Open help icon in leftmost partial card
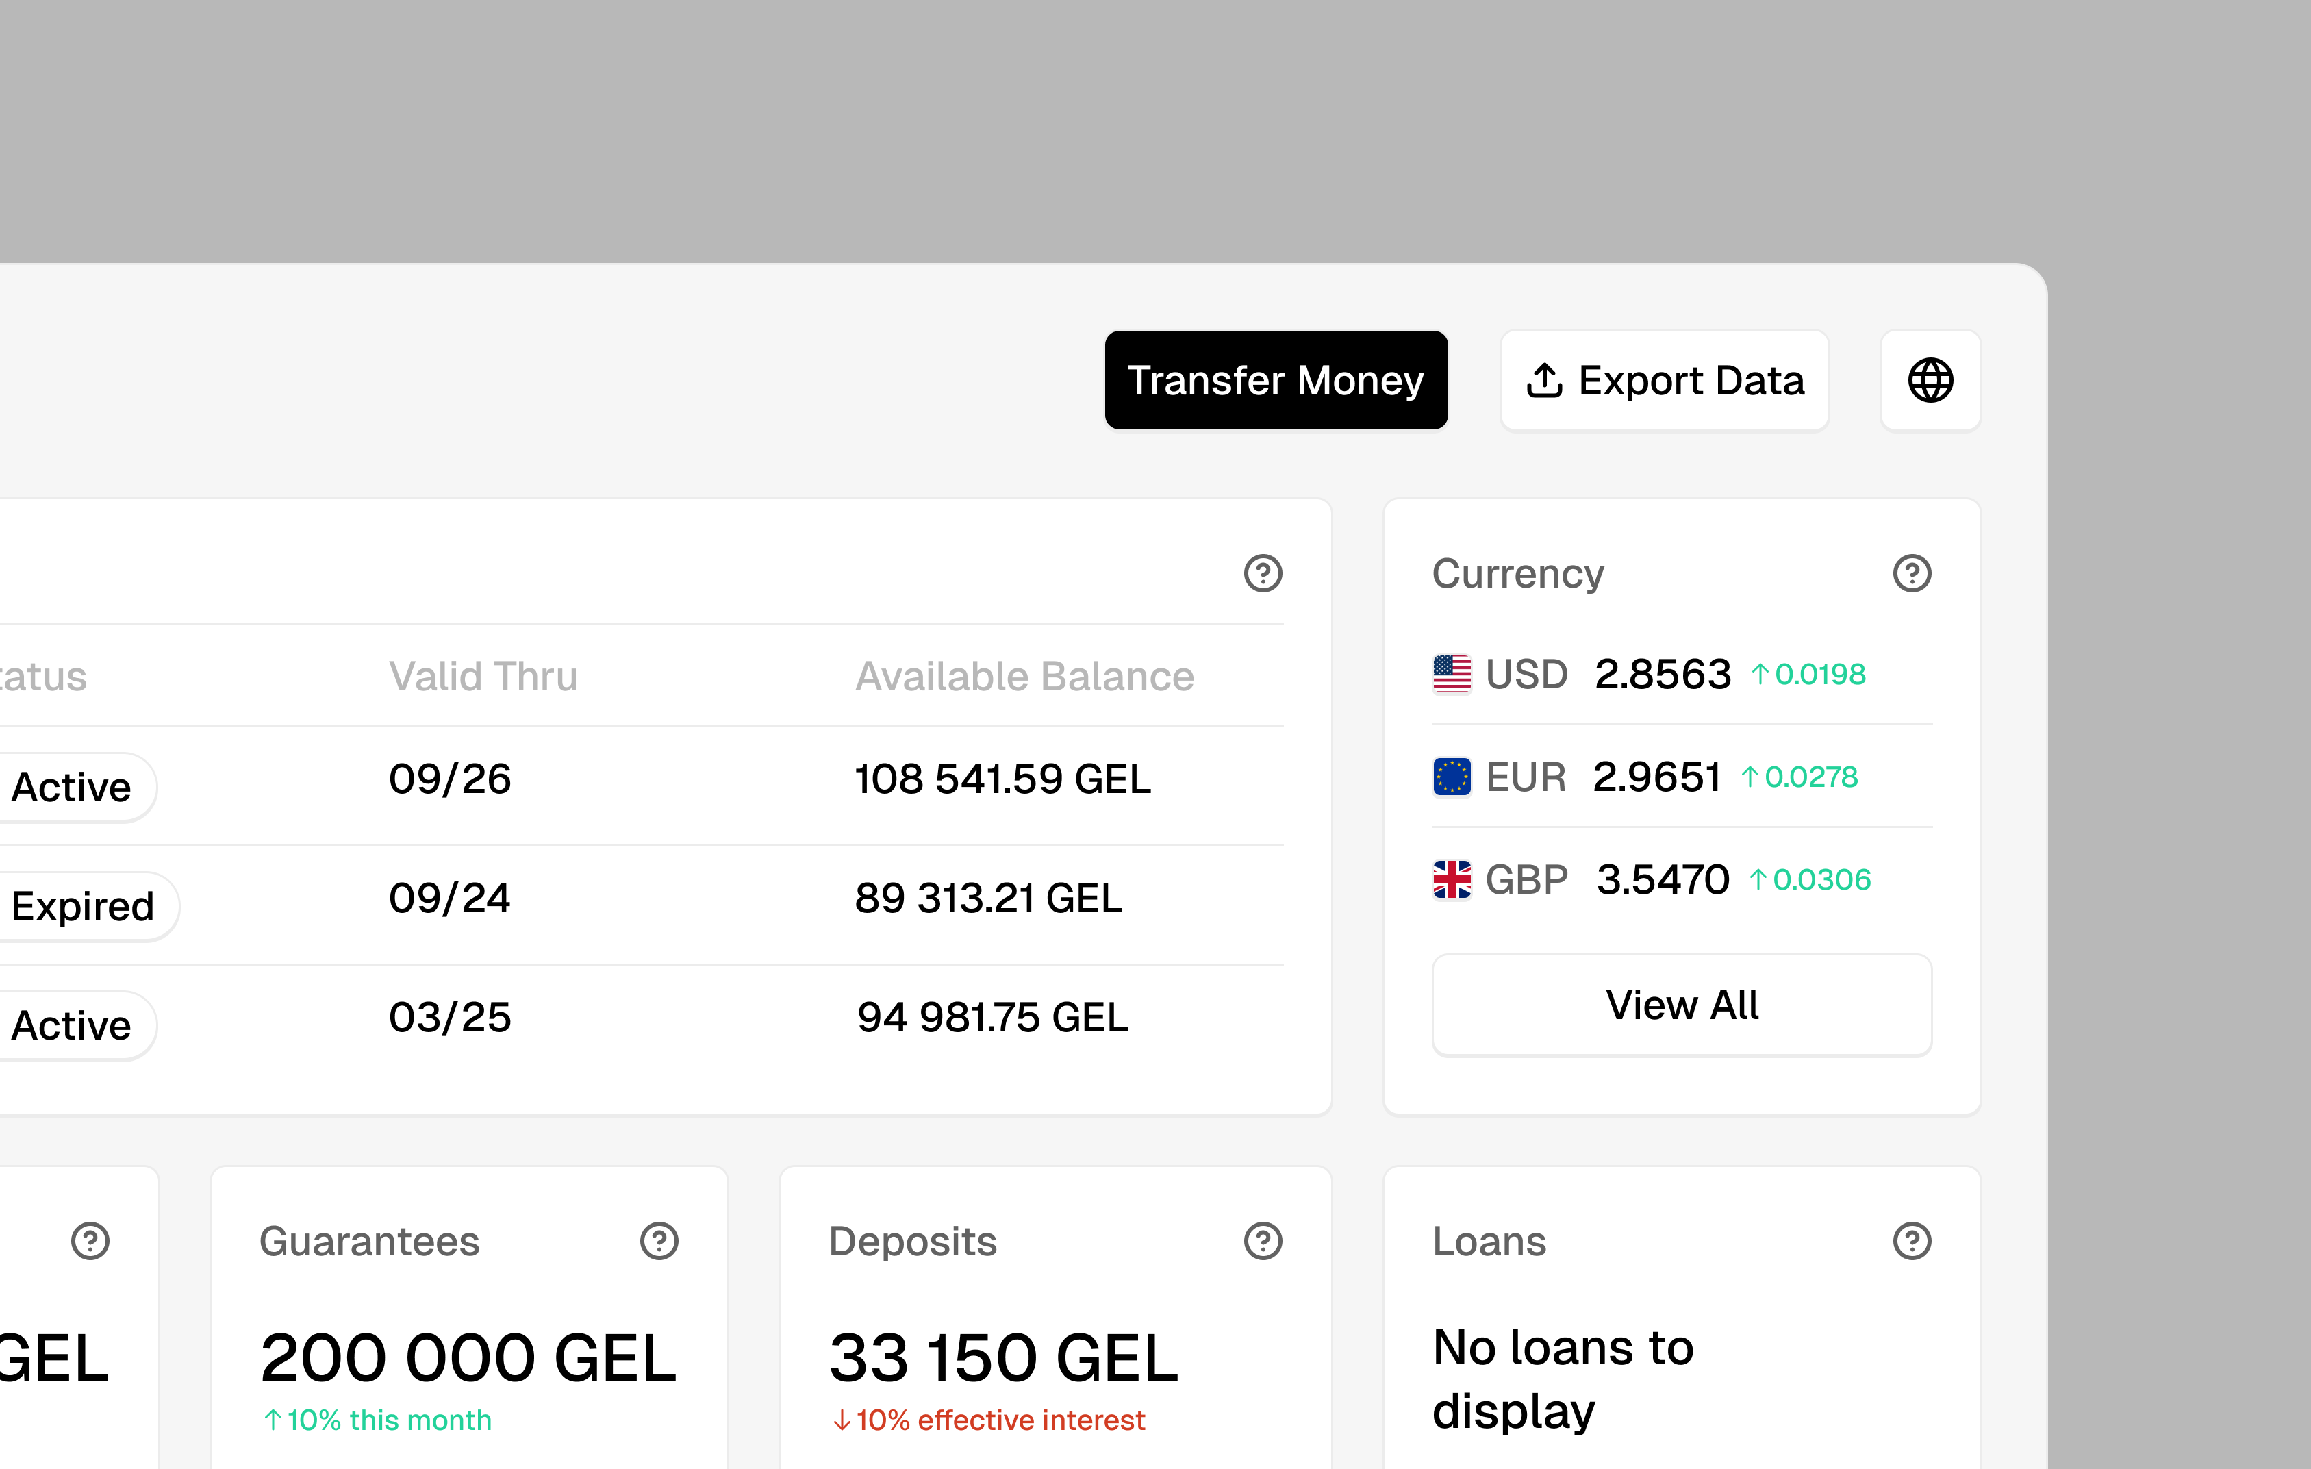The height and width of the screenshot is (1469, 2311). click(x=90, y=1240)
